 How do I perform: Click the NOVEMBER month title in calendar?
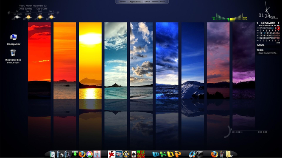click(x=268, y=23)
